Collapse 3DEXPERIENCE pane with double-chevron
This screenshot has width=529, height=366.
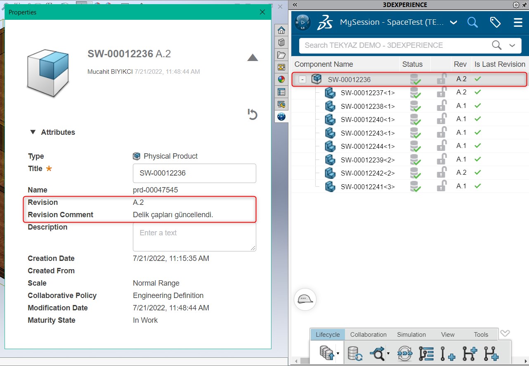[x=295, y=5]
